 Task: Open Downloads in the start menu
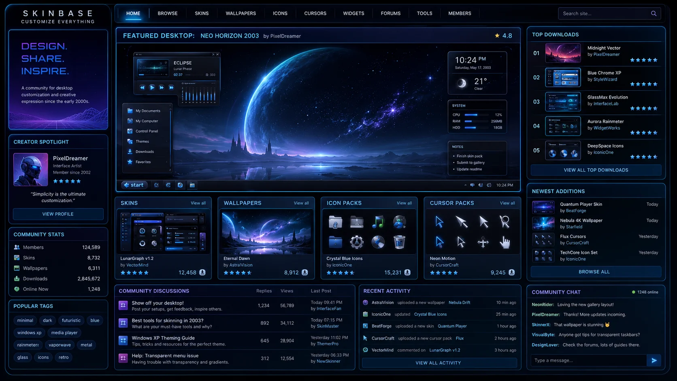[x=144, y=151]
